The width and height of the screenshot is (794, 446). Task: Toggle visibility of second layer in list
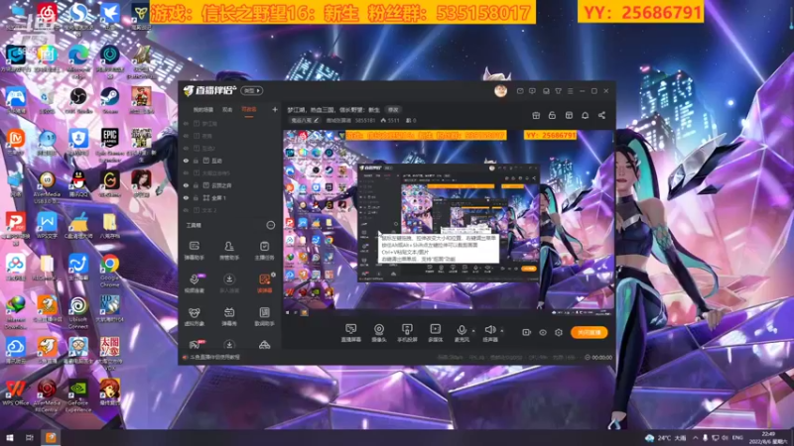186,136
